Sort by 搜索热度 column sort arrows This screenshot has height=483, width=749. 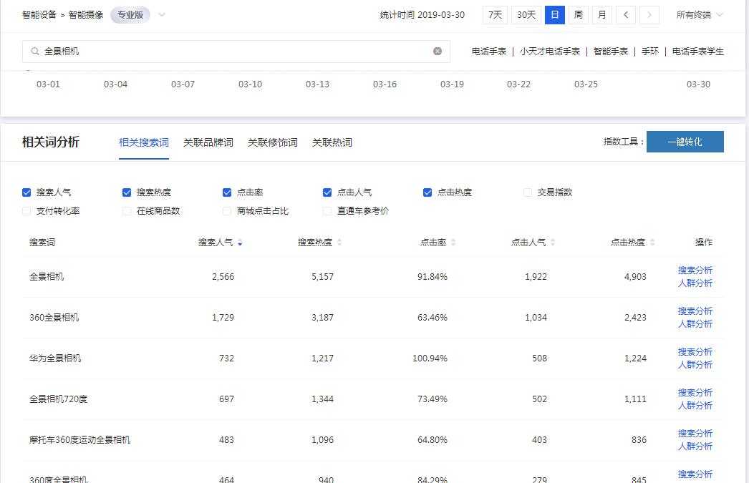tap(339, 242)
